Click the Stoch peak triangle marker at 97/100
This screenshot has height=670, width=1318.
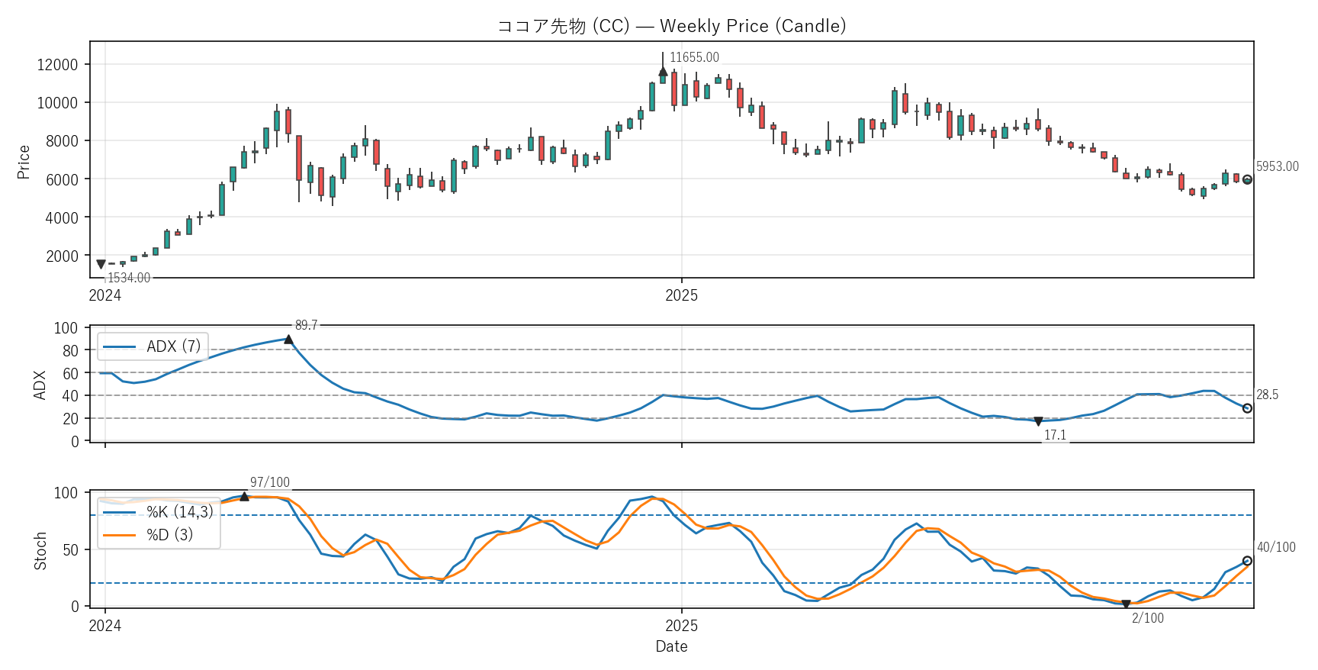coord(244,497)
